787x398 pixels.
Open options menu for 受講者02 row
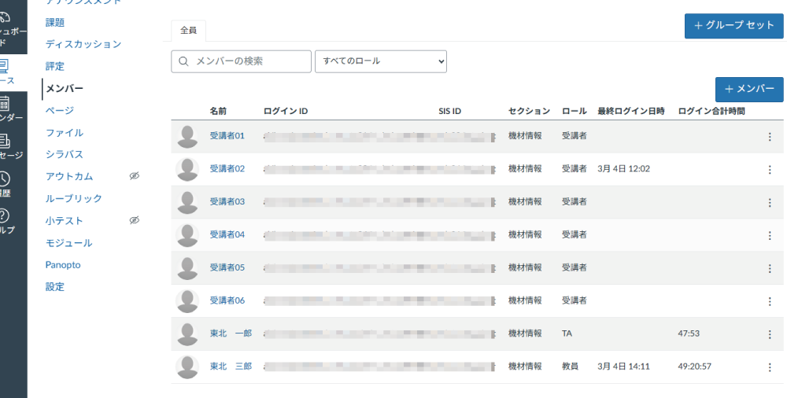(770, 170)
